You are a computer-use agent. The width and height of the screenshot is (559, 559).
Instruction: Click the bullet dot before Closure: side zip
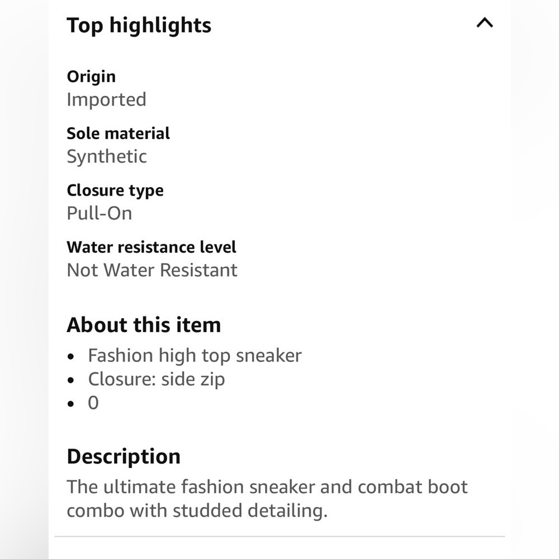[x=71, y=380]
